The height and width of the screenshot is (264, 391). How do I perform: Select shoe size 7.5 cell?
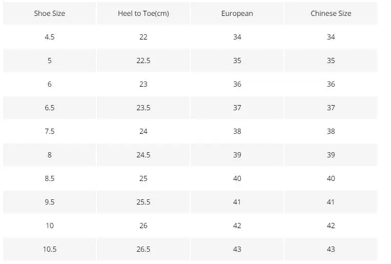tap(50, 131)
